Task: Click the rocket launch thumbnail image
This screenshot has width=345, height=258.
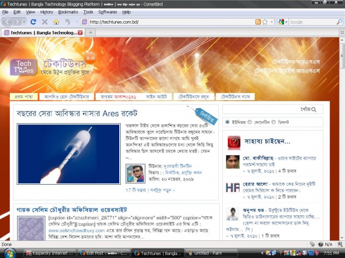Action: pyautogui.click(x=69, y=154)
